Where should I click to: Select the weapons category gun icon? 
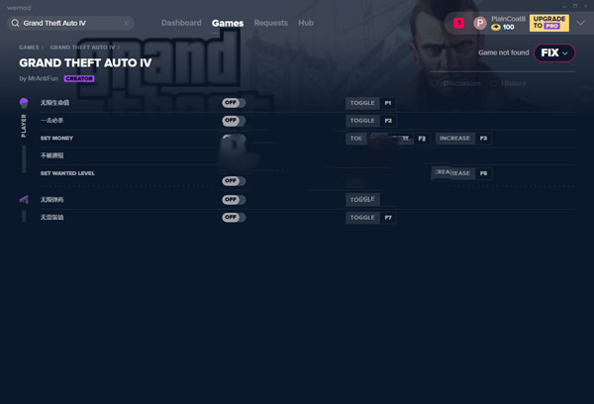[x=24, y=199]
